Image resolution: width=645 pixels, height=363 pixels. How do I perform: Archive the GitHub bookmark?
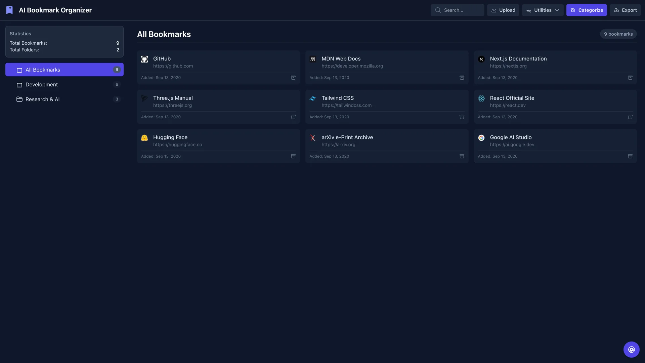coord(293,78)
